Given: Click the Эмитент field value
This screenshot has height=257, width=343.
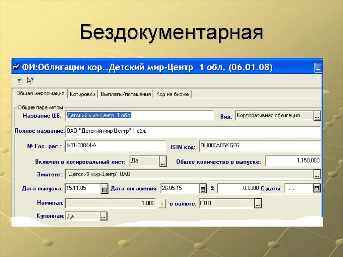Looking at the screenshot, I should tap(189, 174).
